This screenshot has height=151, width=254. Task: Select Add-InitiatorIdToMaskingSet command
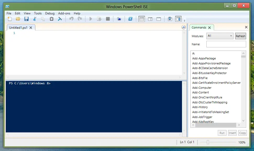point(211,112)
